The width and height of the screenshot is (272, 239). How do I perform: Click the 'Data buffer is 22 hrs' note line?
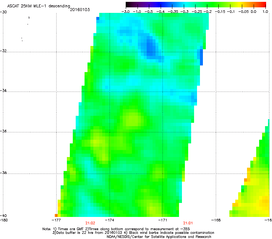click(133, 233)
